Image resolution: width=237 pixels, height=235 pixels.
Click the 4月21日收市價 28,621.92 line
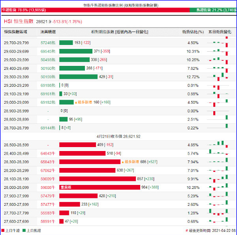tap(118, 136)
